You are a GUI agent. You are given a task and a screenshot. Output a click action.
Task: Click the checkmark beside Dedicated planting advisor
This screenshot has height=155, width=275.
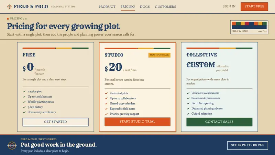pos(188,108)
